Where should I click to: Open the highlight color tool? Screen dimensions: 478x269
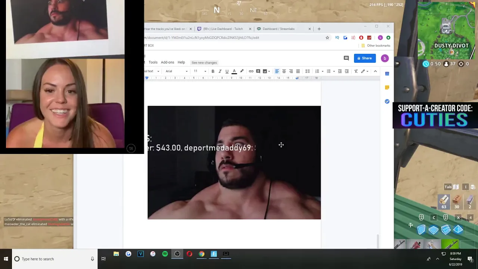click(242, 71)
